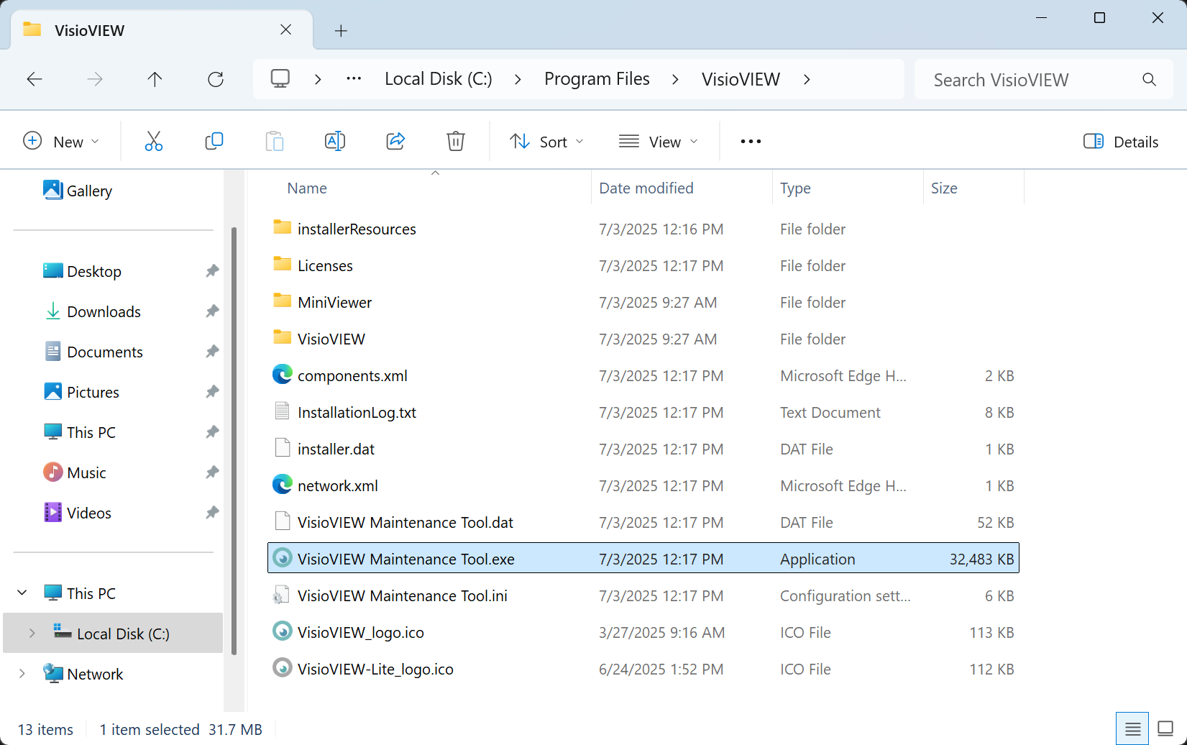Navigate back with the Back arrow
Image resolution: width=1187 pixels, height=745 pixels.
click(35, 79)
